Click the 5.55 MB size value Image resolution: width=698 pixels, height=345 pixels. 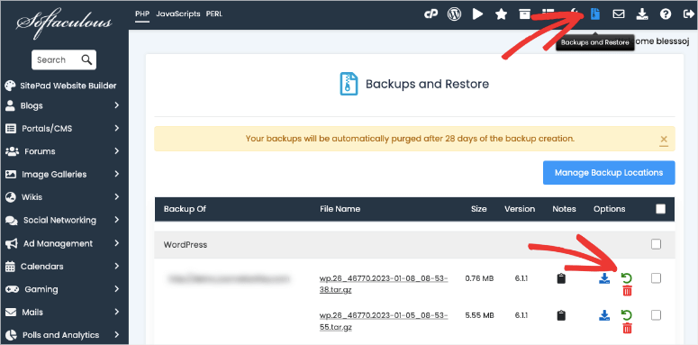coord(479,315)
